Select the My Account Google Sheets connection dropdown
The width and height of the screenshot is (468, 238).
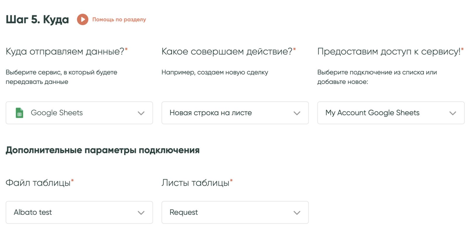tap(383, 113)
